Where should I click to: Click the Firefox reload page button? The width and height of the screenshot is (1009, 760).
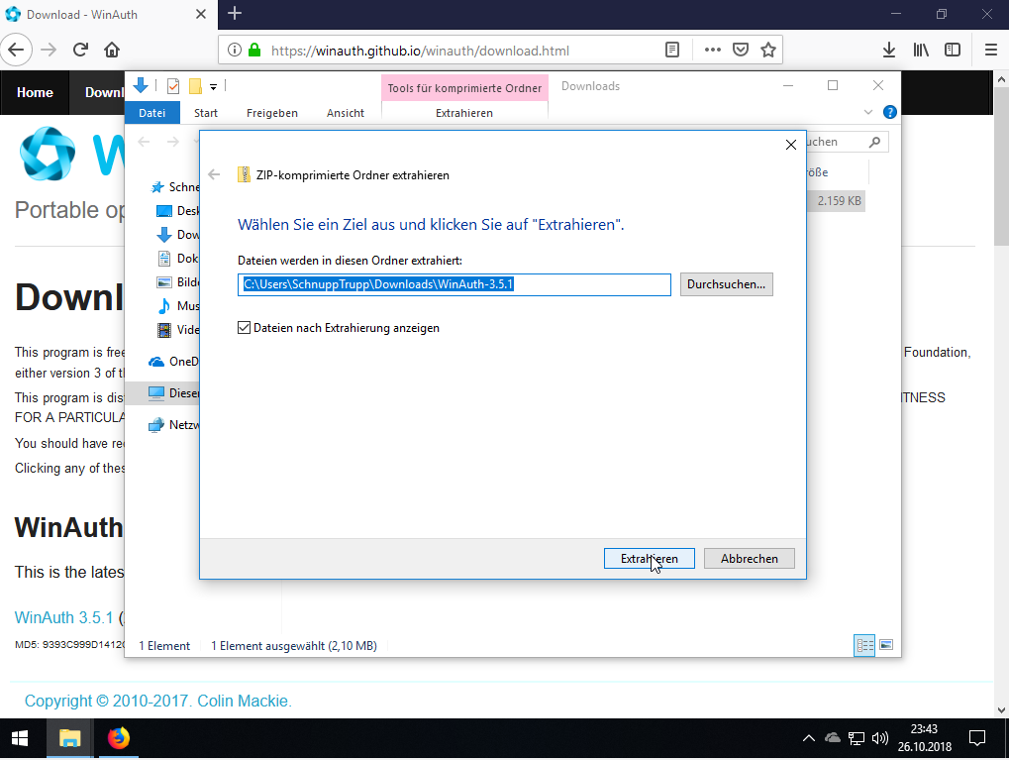click(80, 50)
